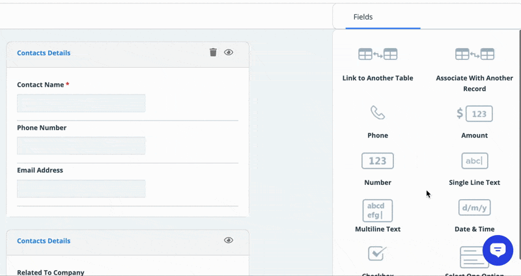Click the Email Address label
This screenshot has width=521, height=276.
pos(40,170)
